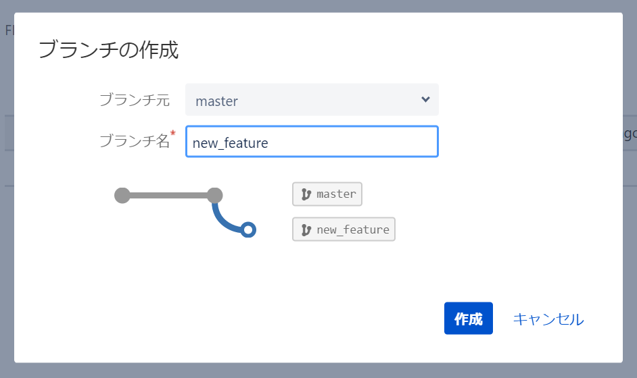
Task: Click the branch icon beside new_feature
Action: 306,230
